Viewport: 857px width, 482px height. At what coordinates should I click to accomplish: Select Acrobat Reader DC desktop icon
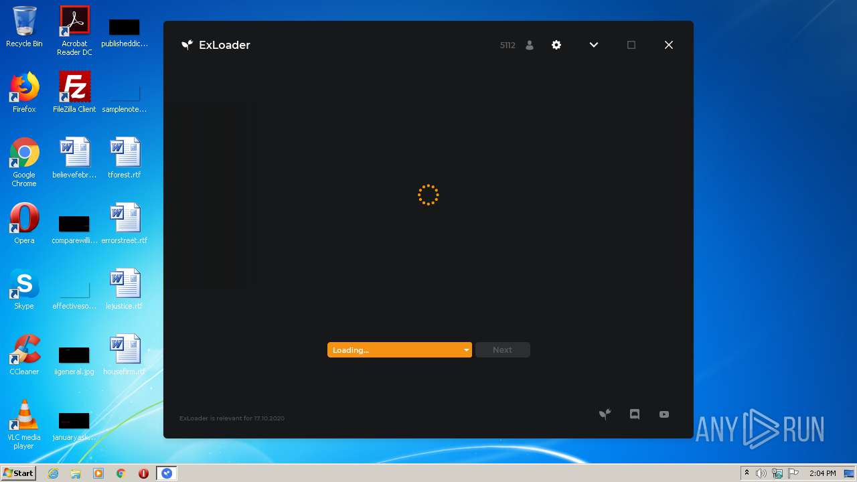click(x=74, y=31)
